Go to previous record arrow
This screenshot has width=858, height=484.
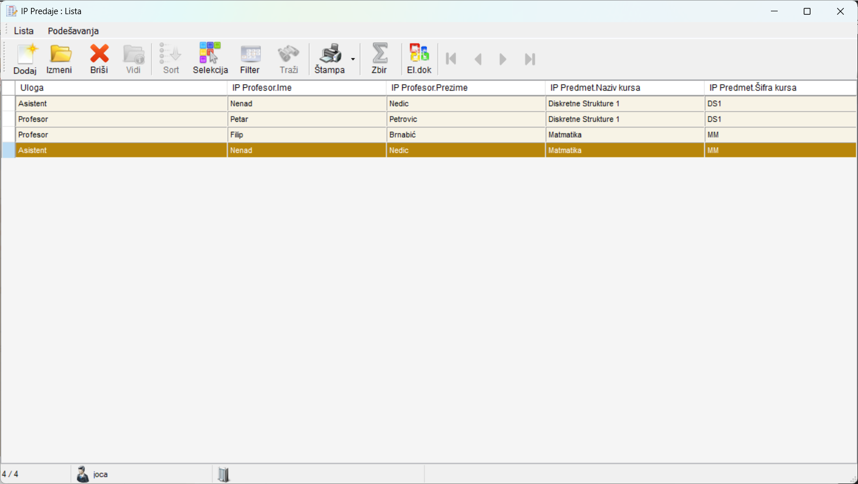click(478, 59)
